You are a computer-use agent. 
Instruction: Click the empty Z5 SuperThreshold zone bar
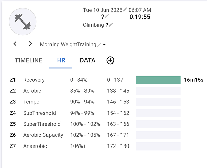tap(159, 124)
